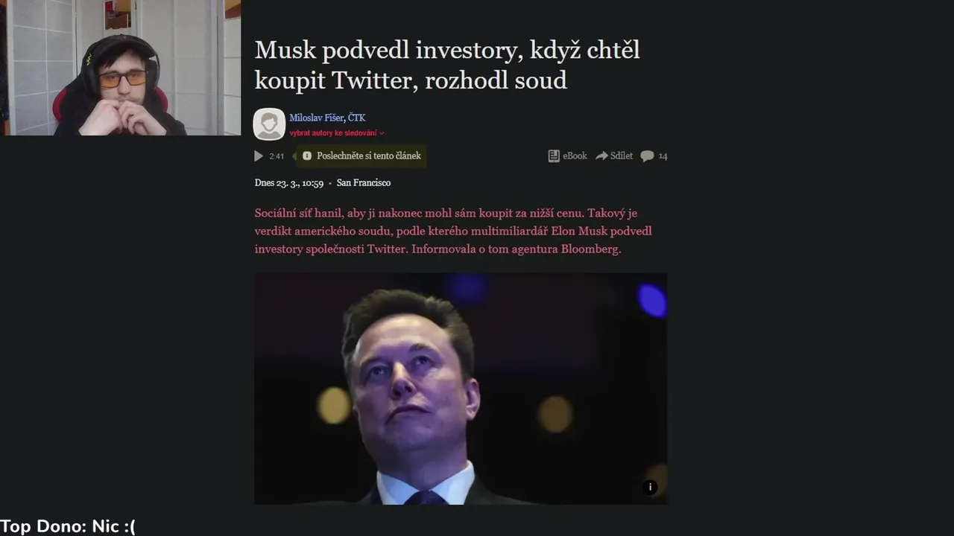954x536 pixels.
Task: Open the ČTK agency link
Action: pos(356,118)
